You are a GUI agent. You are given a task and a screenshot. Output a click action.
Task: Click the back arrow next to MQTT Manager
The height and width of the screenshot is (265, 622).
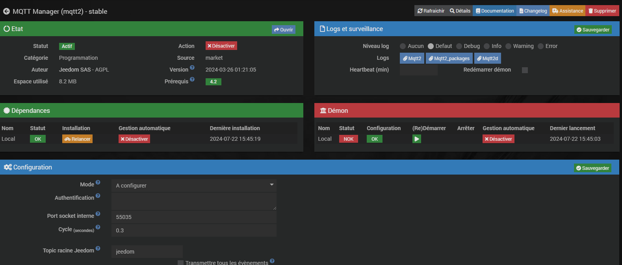coord(6,11)
